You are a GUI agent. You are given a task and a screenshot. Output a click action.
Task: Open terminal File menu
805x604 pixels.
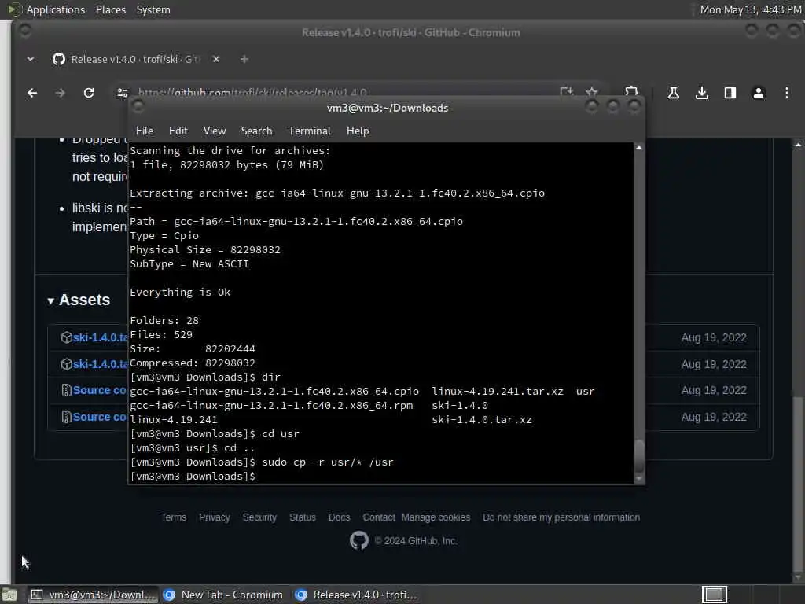145,131
